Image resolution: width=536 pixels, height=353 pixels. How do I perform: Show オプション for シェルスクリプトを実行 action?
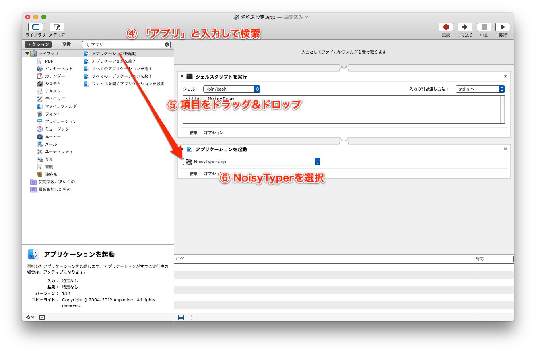[214, 133]
